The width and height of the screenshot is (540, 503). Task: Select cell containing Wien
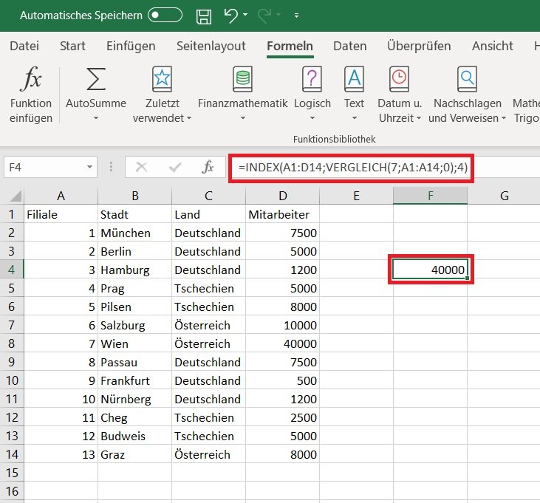134,343
